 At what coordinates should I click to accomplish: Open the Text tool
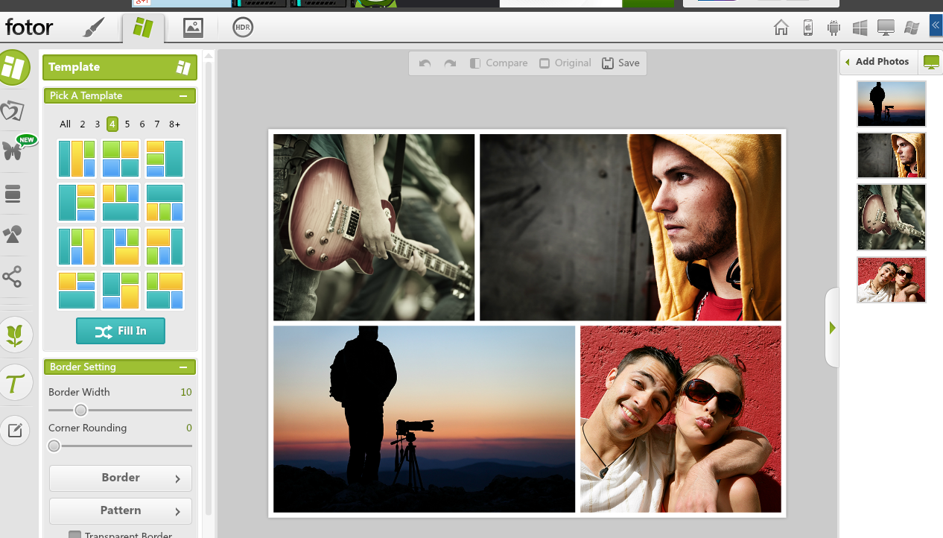pyautogui.click(x=15, y=384)
